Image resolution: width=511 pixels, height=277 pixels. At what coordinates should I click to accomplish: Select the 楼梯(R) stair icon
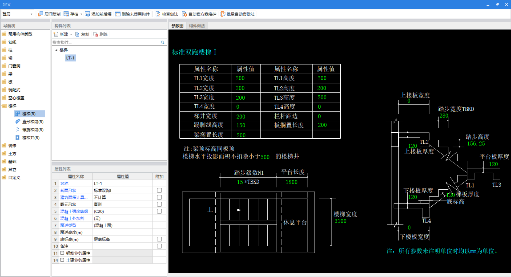[18, 114]
